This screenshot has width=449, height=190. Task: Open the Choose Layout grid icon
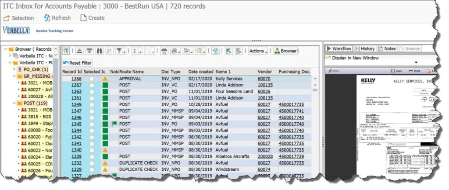[199, 51]
